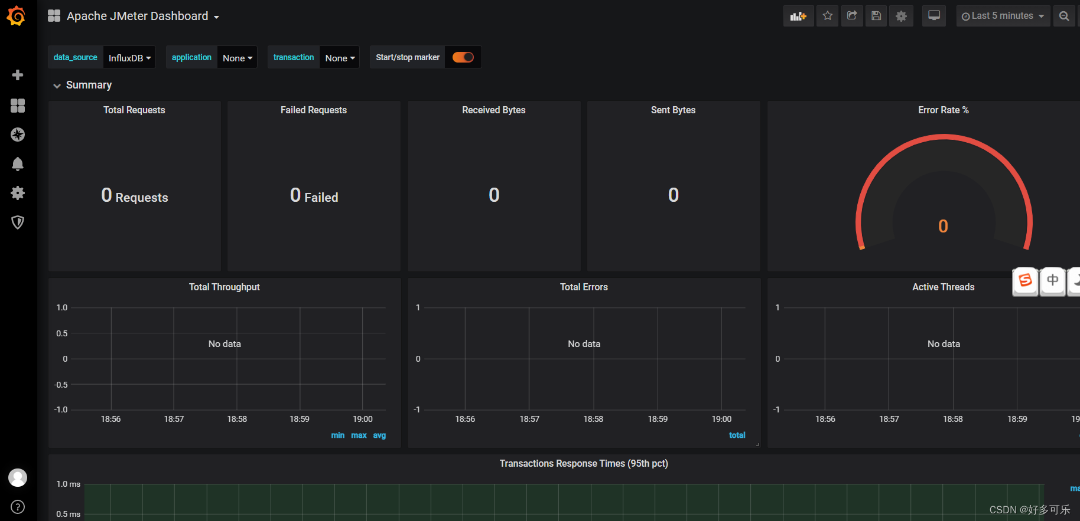This screenshot has width=1080, height=521.
Task: Click the total legend header in Total Errors
Action: click(x=737, y=435)
